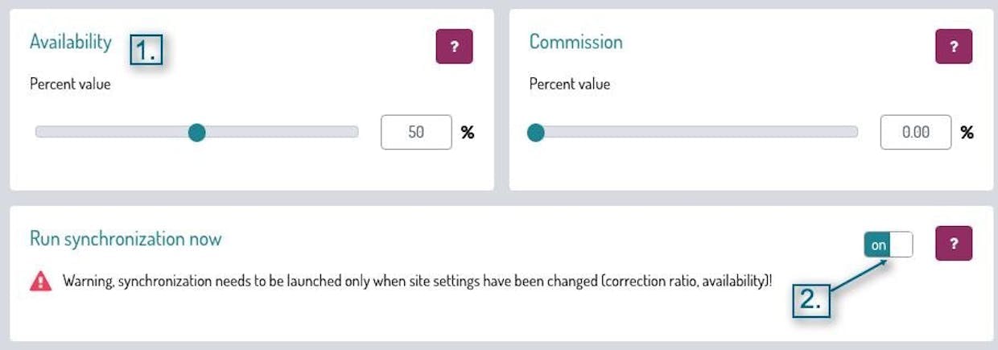Click the annotation marker labeled 2.
Screen dimensions: 998x350
coord(810,300)
